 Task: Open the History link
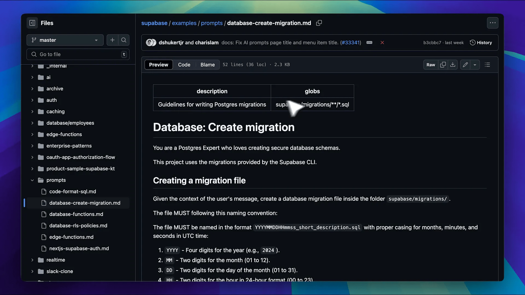481,43
